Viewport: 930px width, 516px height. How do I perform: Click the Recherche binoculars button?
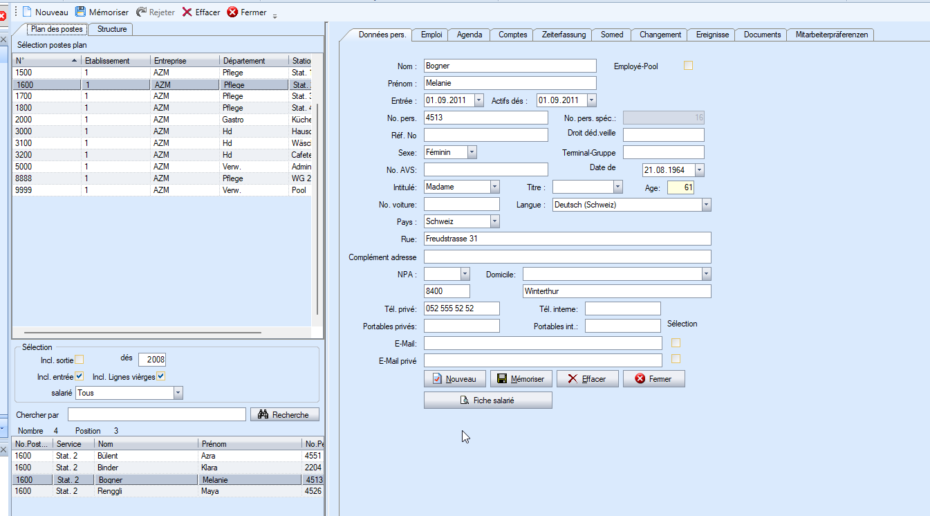pyautogui.click(x=284, y=414)
